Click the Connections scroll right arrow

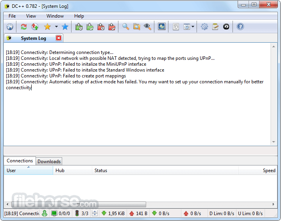274,204
